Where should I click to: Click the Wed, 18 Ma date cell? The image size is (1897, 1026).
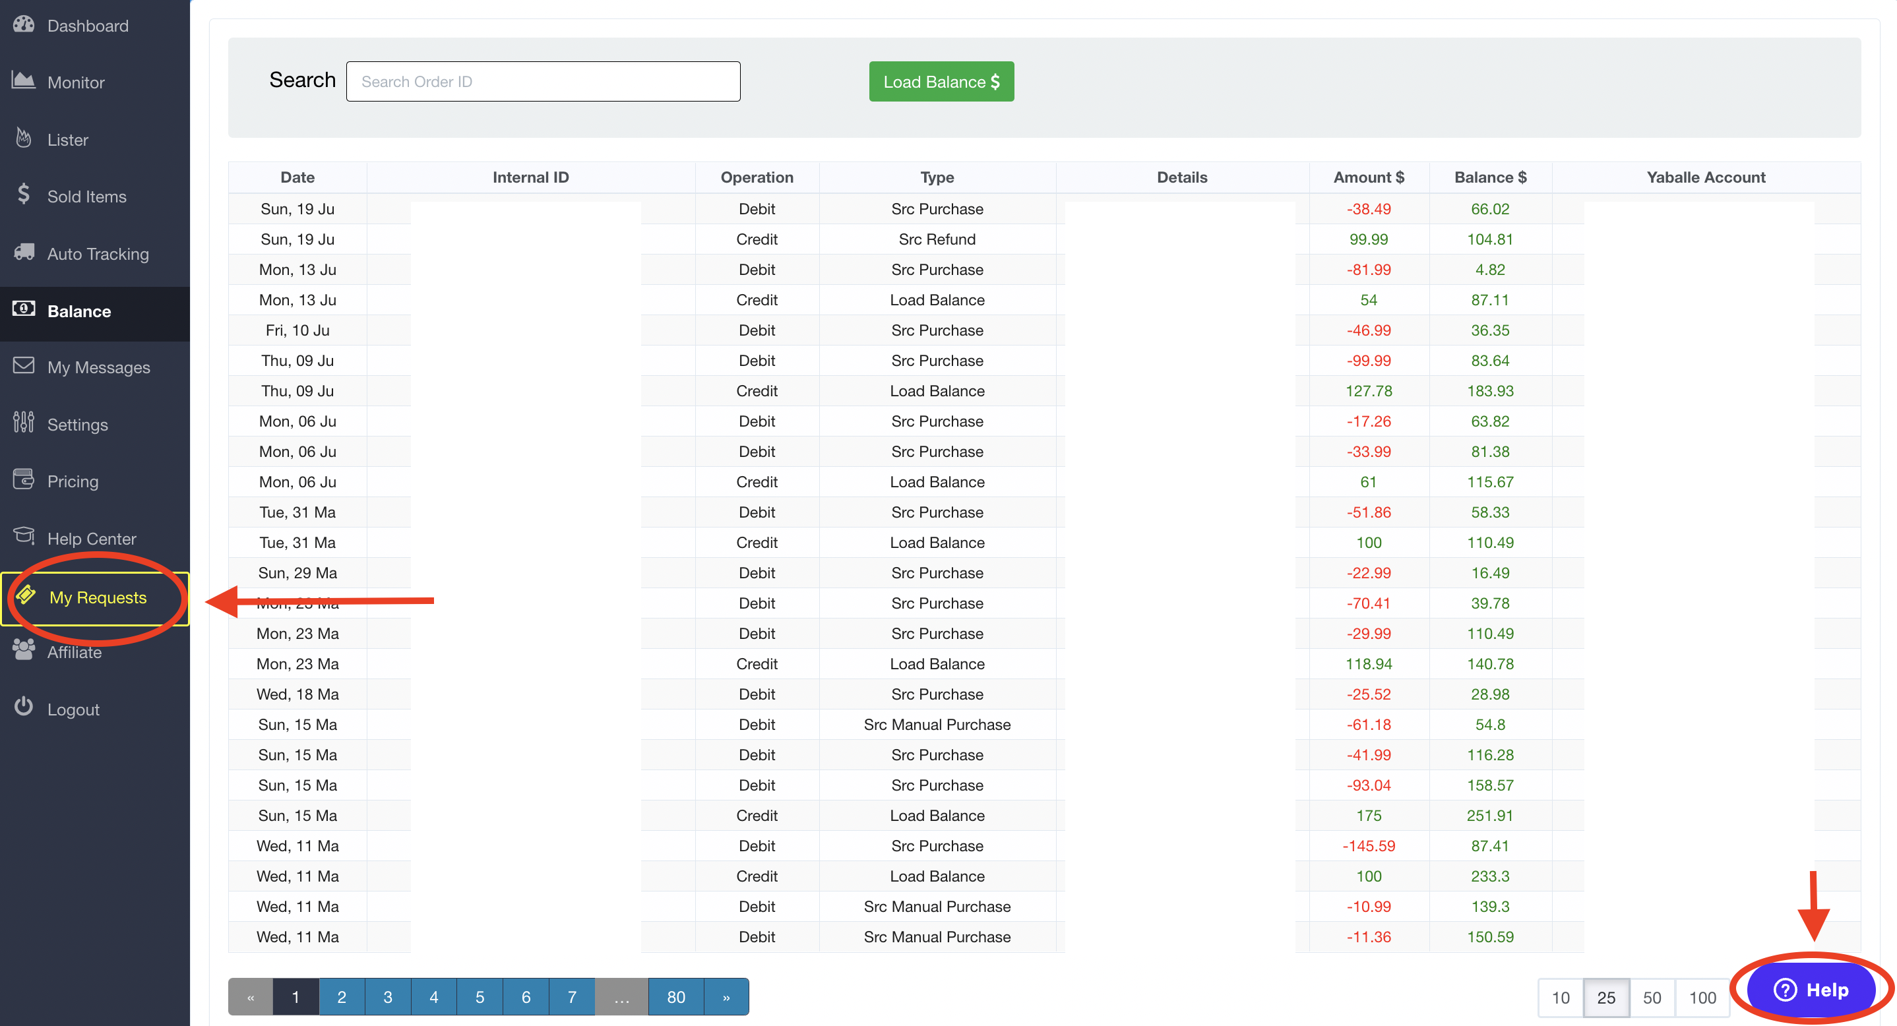297,694
